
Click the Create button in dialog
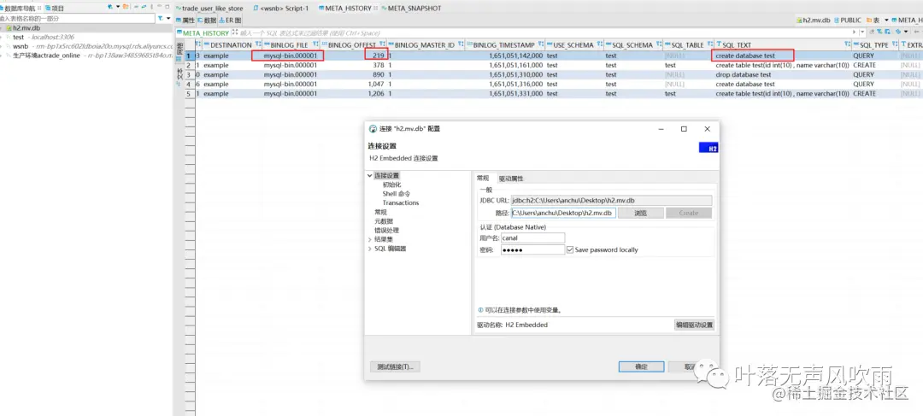[689, 213]
